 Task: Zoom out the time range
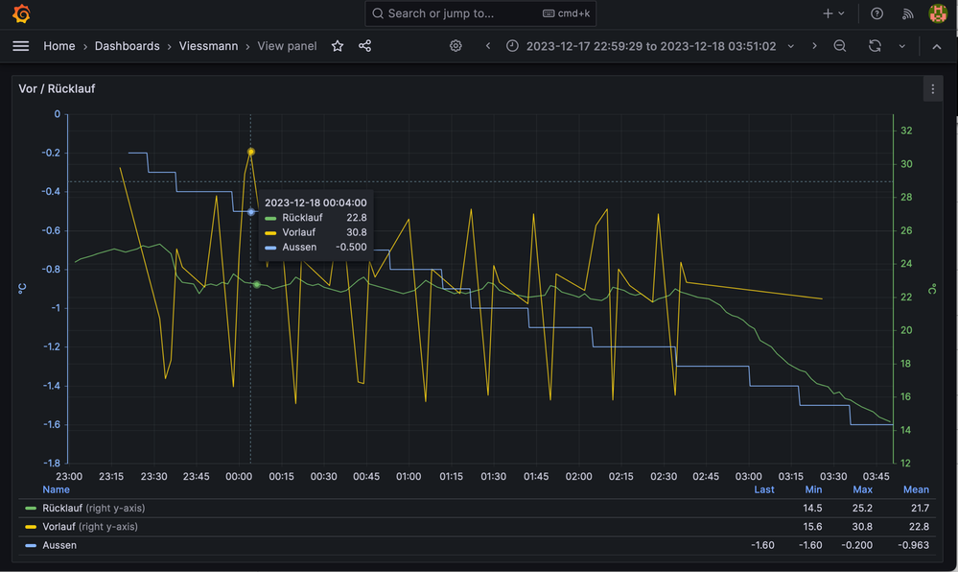[840, 46]
